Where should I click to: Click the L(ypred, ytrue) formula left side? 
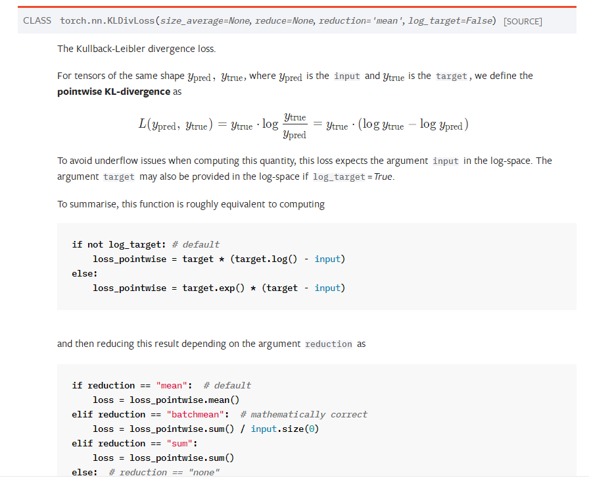tap(176, 124)
